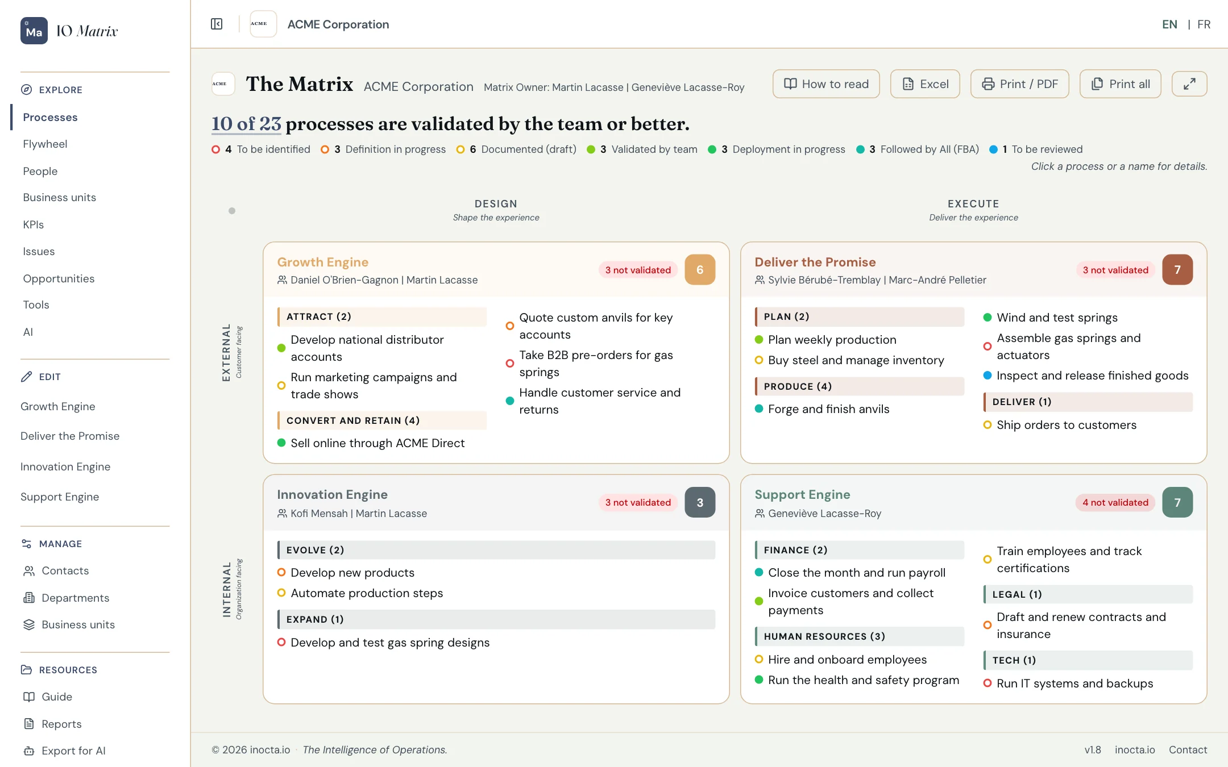This screenshot has width=1228, height=767.
Task: Click Deliver the Promise count badge 7
Action: click(1177, 270)
